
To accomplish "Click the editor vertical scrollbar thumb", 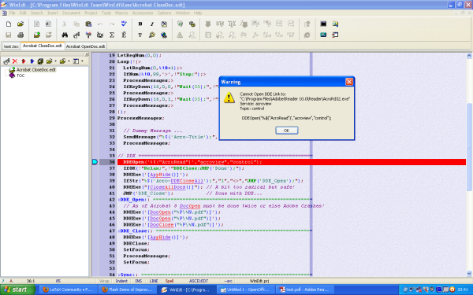I will [469, 147].
